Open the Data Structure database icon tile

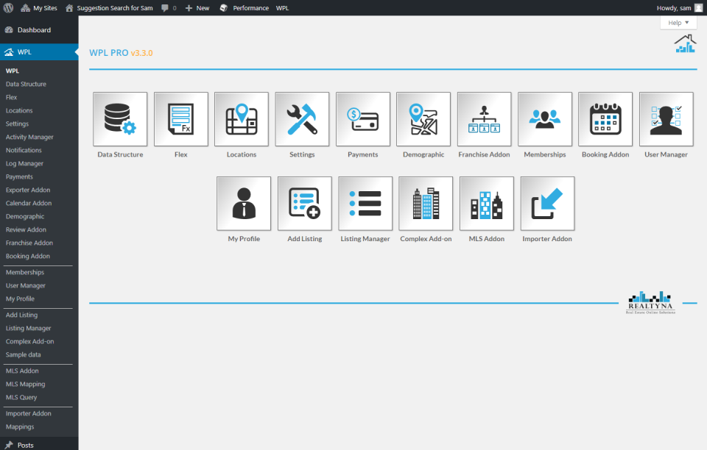click(120, 119)
